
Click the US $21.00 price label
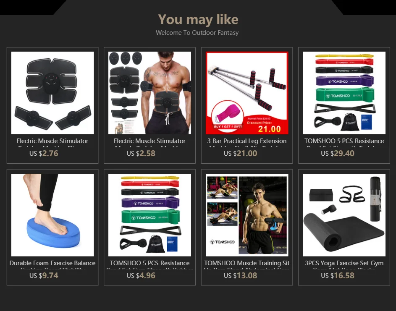click(x=241, y=154)
